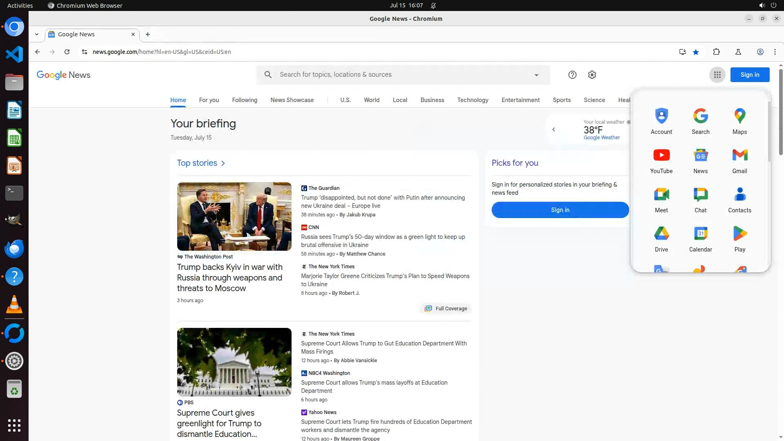784x441 pixels.
Task: Open the News settings gear
Action: pyautogui.click(x=592, y=75)
